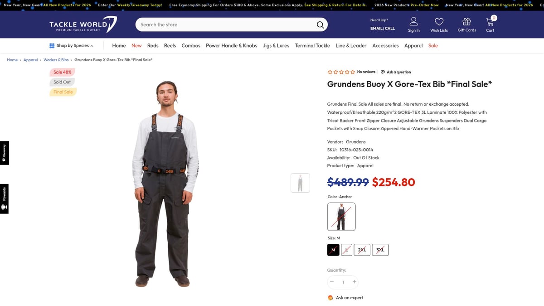The height and width of the screenshot is (306, 544).
Task: Open Wish Lists heart icon
Action: pyautogui.click(x=439, y=22)
